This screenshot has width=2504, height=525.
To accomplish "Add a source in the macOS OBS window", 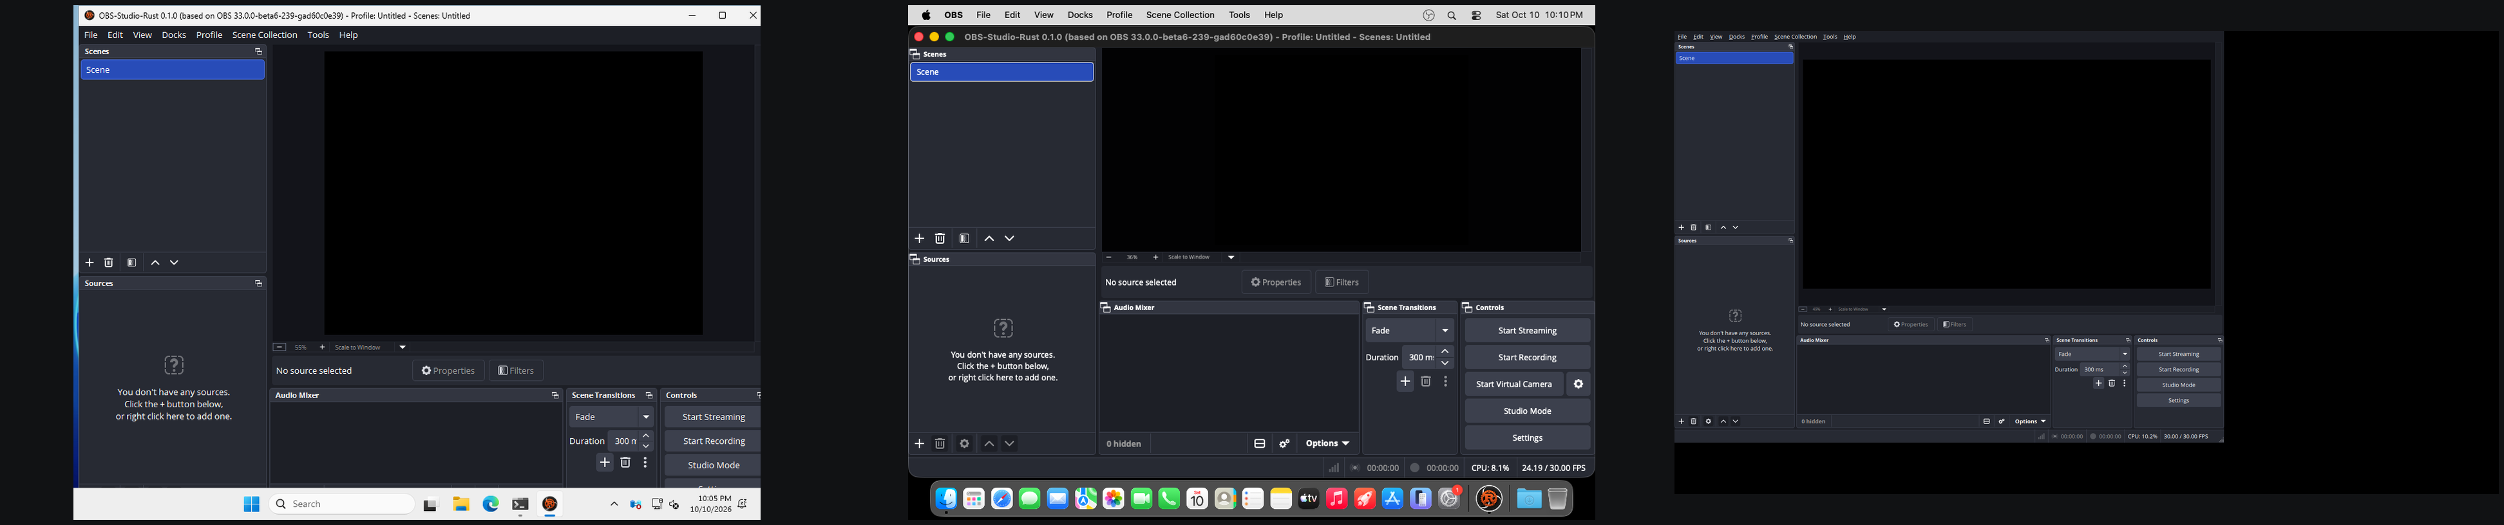I will point(920,443).
